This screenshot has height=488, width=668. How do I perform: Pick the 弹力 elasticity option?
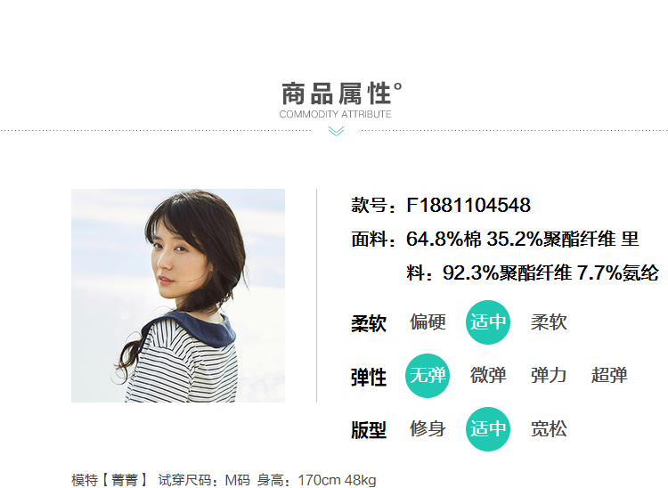pyautogui.click(x=549, y=376)
